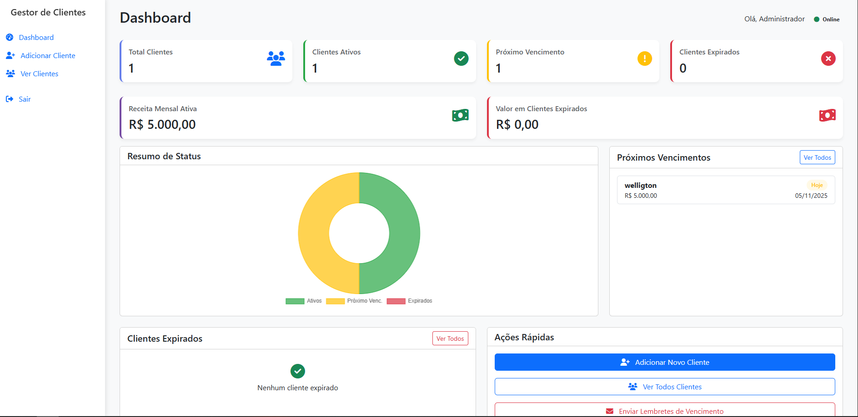Viewport: 858px width, 417px height.
Task: Go to Ver Clientes in sidebar
Action: [x=39, y=74]
